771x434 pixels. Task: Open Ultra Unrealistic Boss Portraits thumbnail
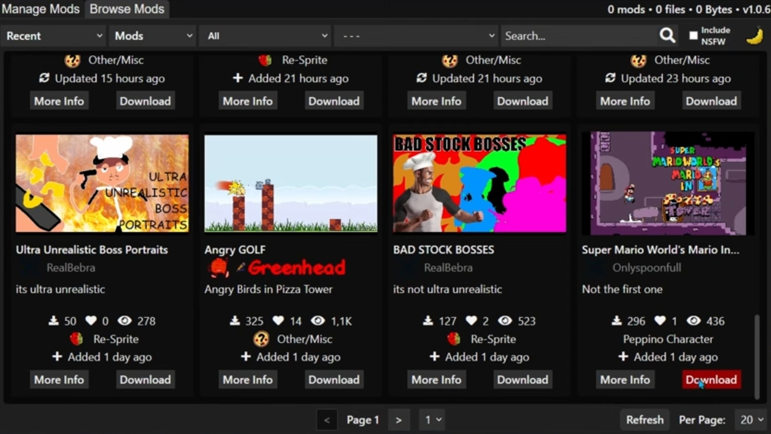(102, 183)
